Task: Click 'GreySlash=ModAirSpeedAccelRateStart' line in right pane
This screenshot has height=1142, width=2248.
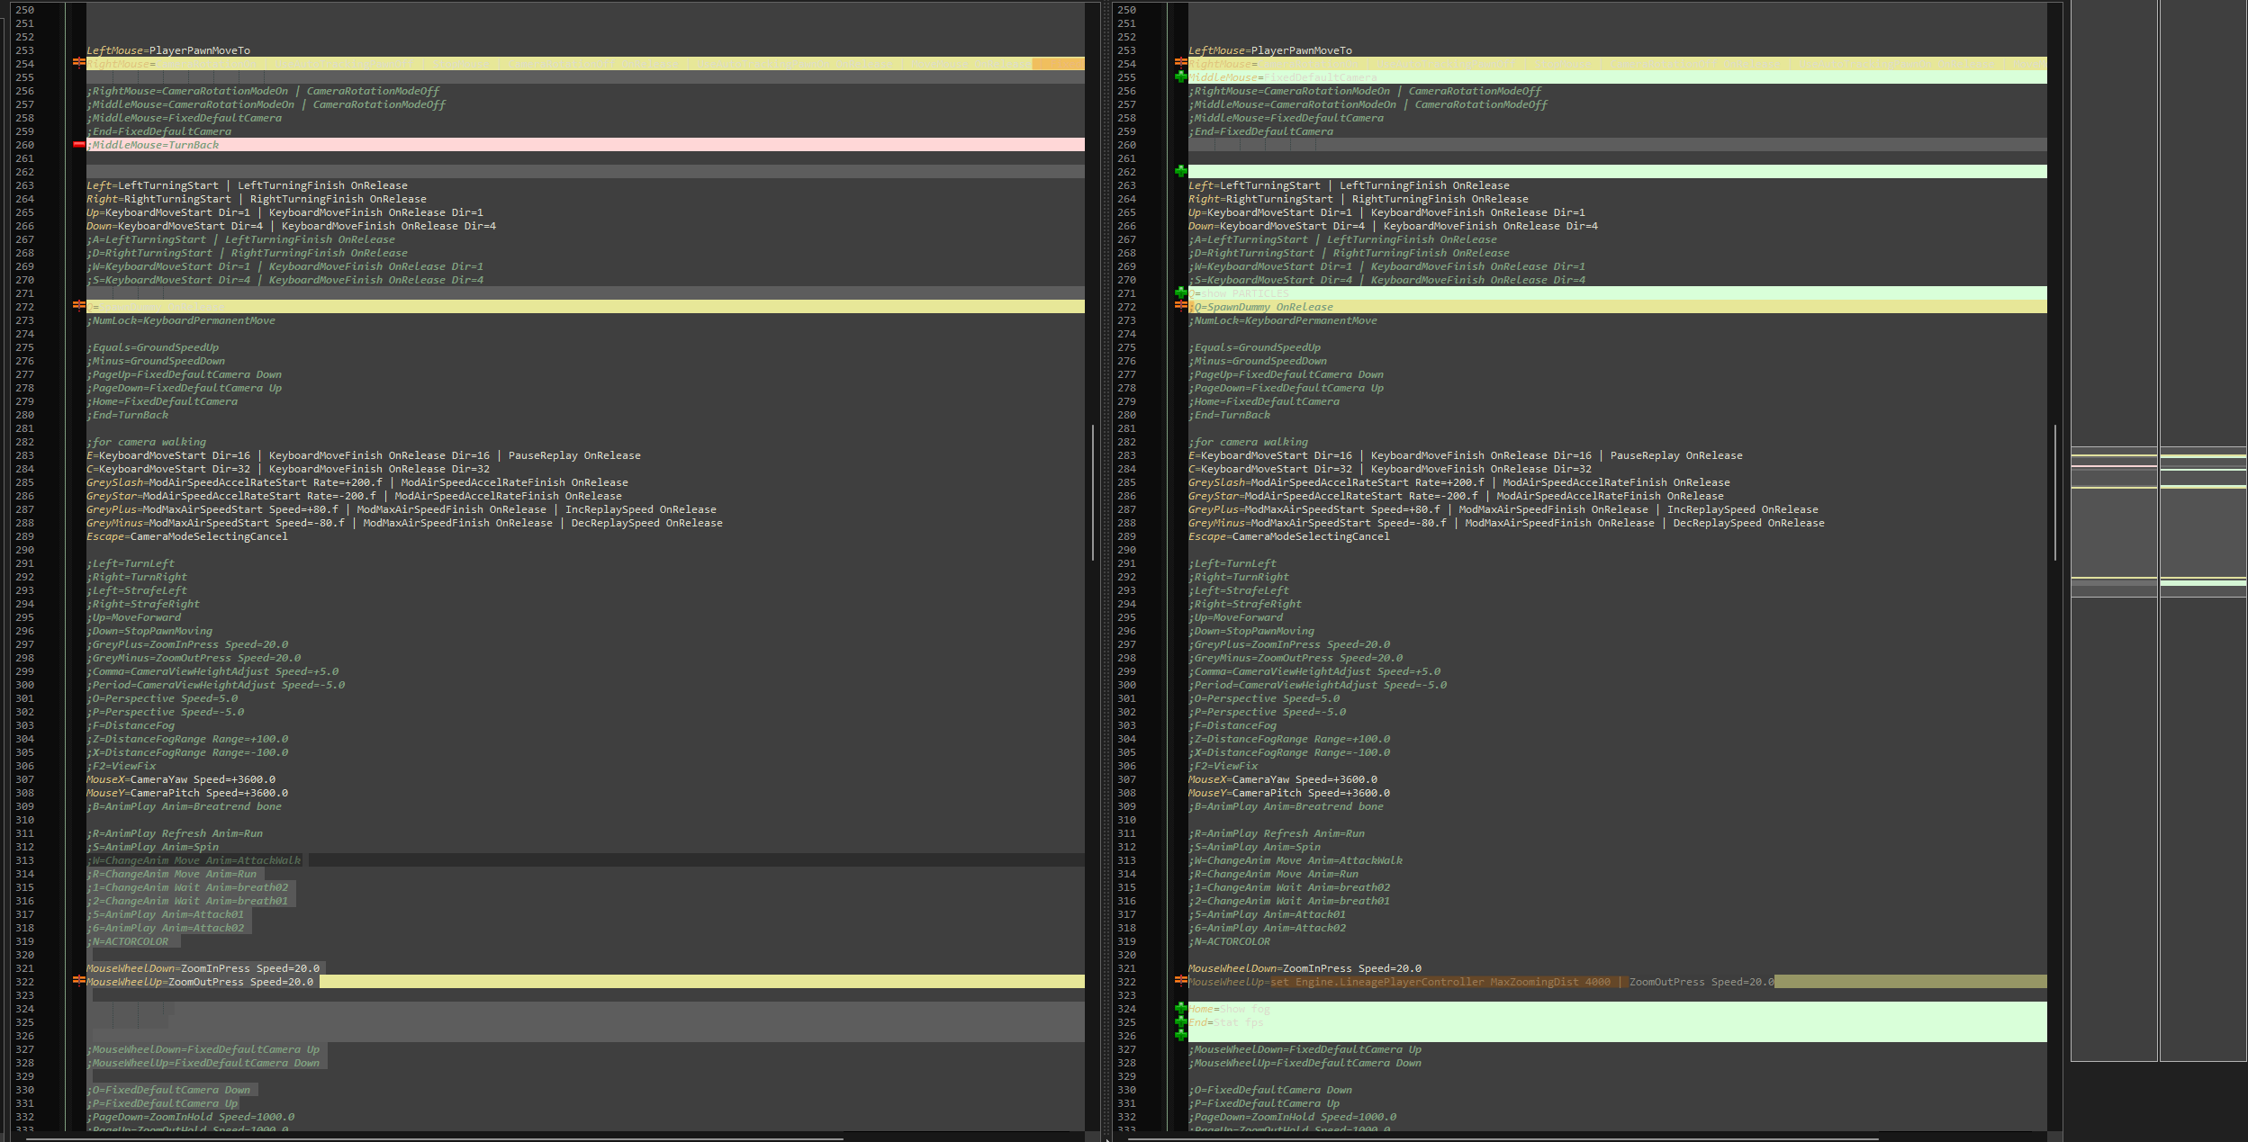Action: coord(1458,482)
